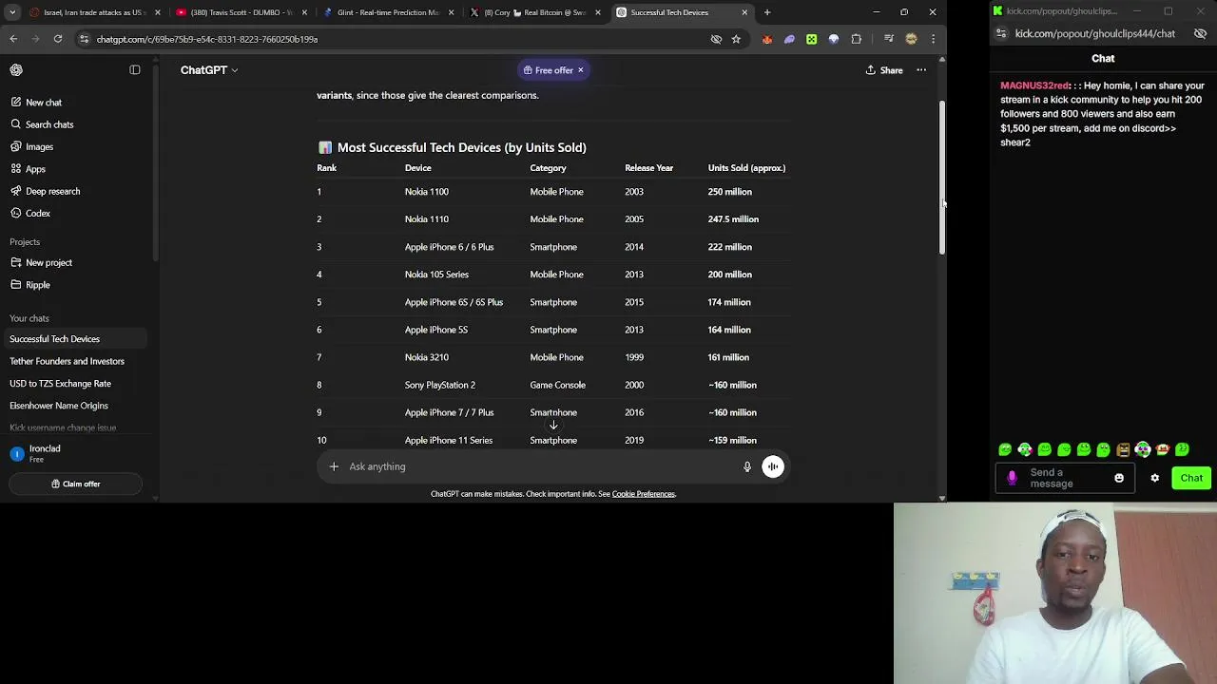
Task: Start dictation with the microphone icon
Action: (x=747, y=466)
